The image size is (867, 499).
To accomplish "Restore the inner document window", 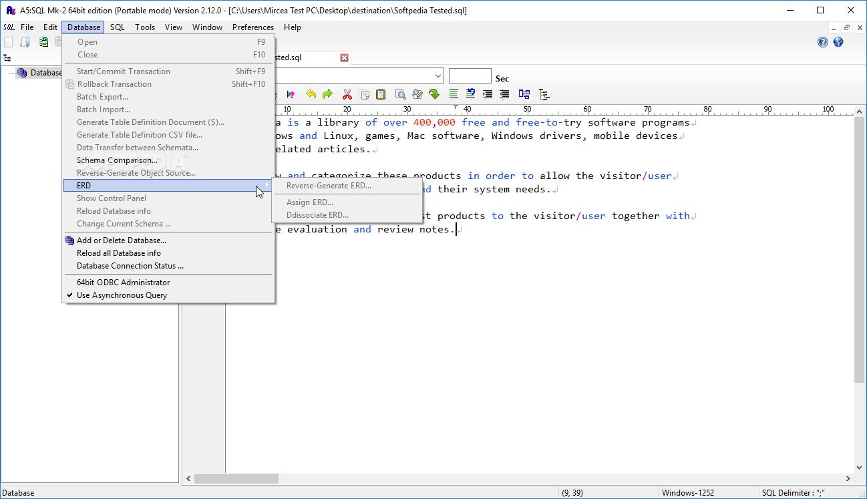I will coord(847,27).
